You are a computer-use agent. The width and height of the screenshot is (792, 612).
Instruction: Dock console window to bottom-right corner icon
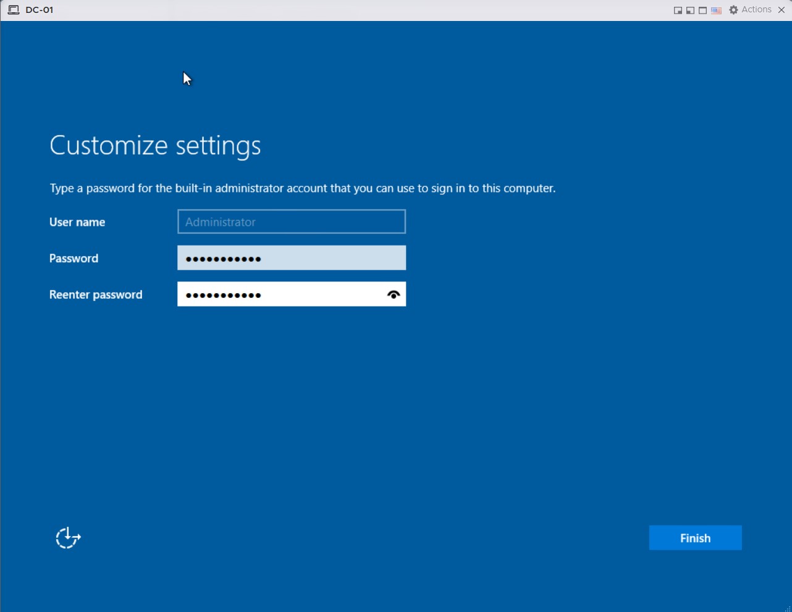(678, 10)
